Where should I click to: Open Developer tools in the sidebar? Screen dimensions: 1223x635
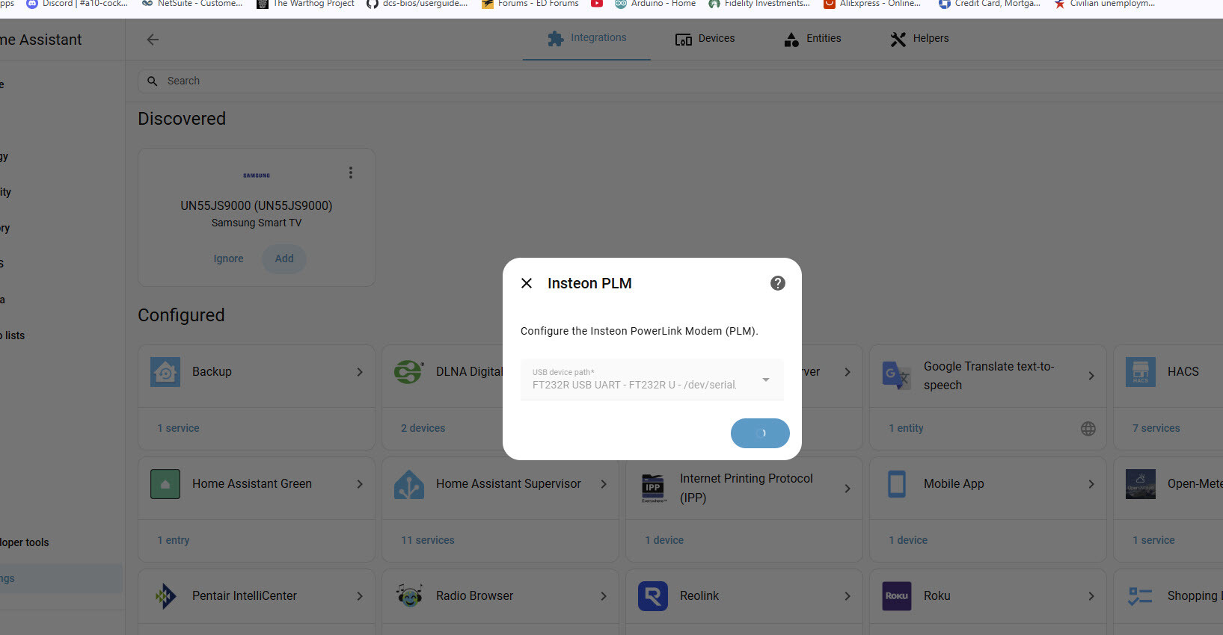(x=61, y=542)
